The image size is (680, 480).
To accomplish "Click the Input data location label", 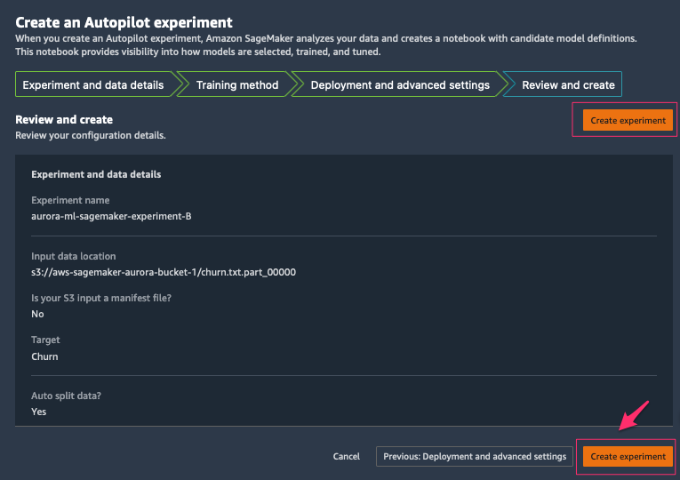I will point(73,256).
